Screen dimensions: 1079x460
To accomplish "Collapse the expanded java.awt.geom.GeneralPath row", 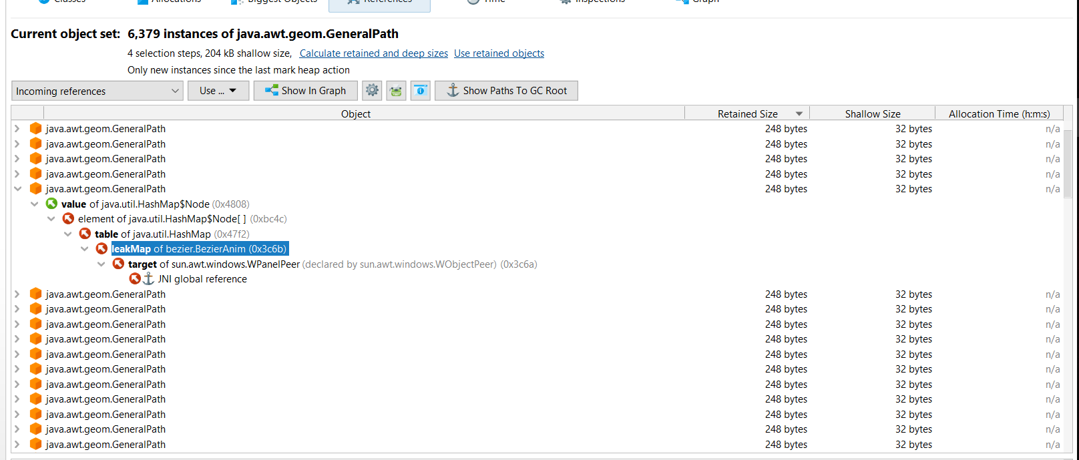I will click(x=17, y=188).
